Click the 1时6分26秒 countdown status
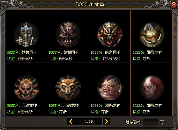178x130 pixels. coord(110,59)
